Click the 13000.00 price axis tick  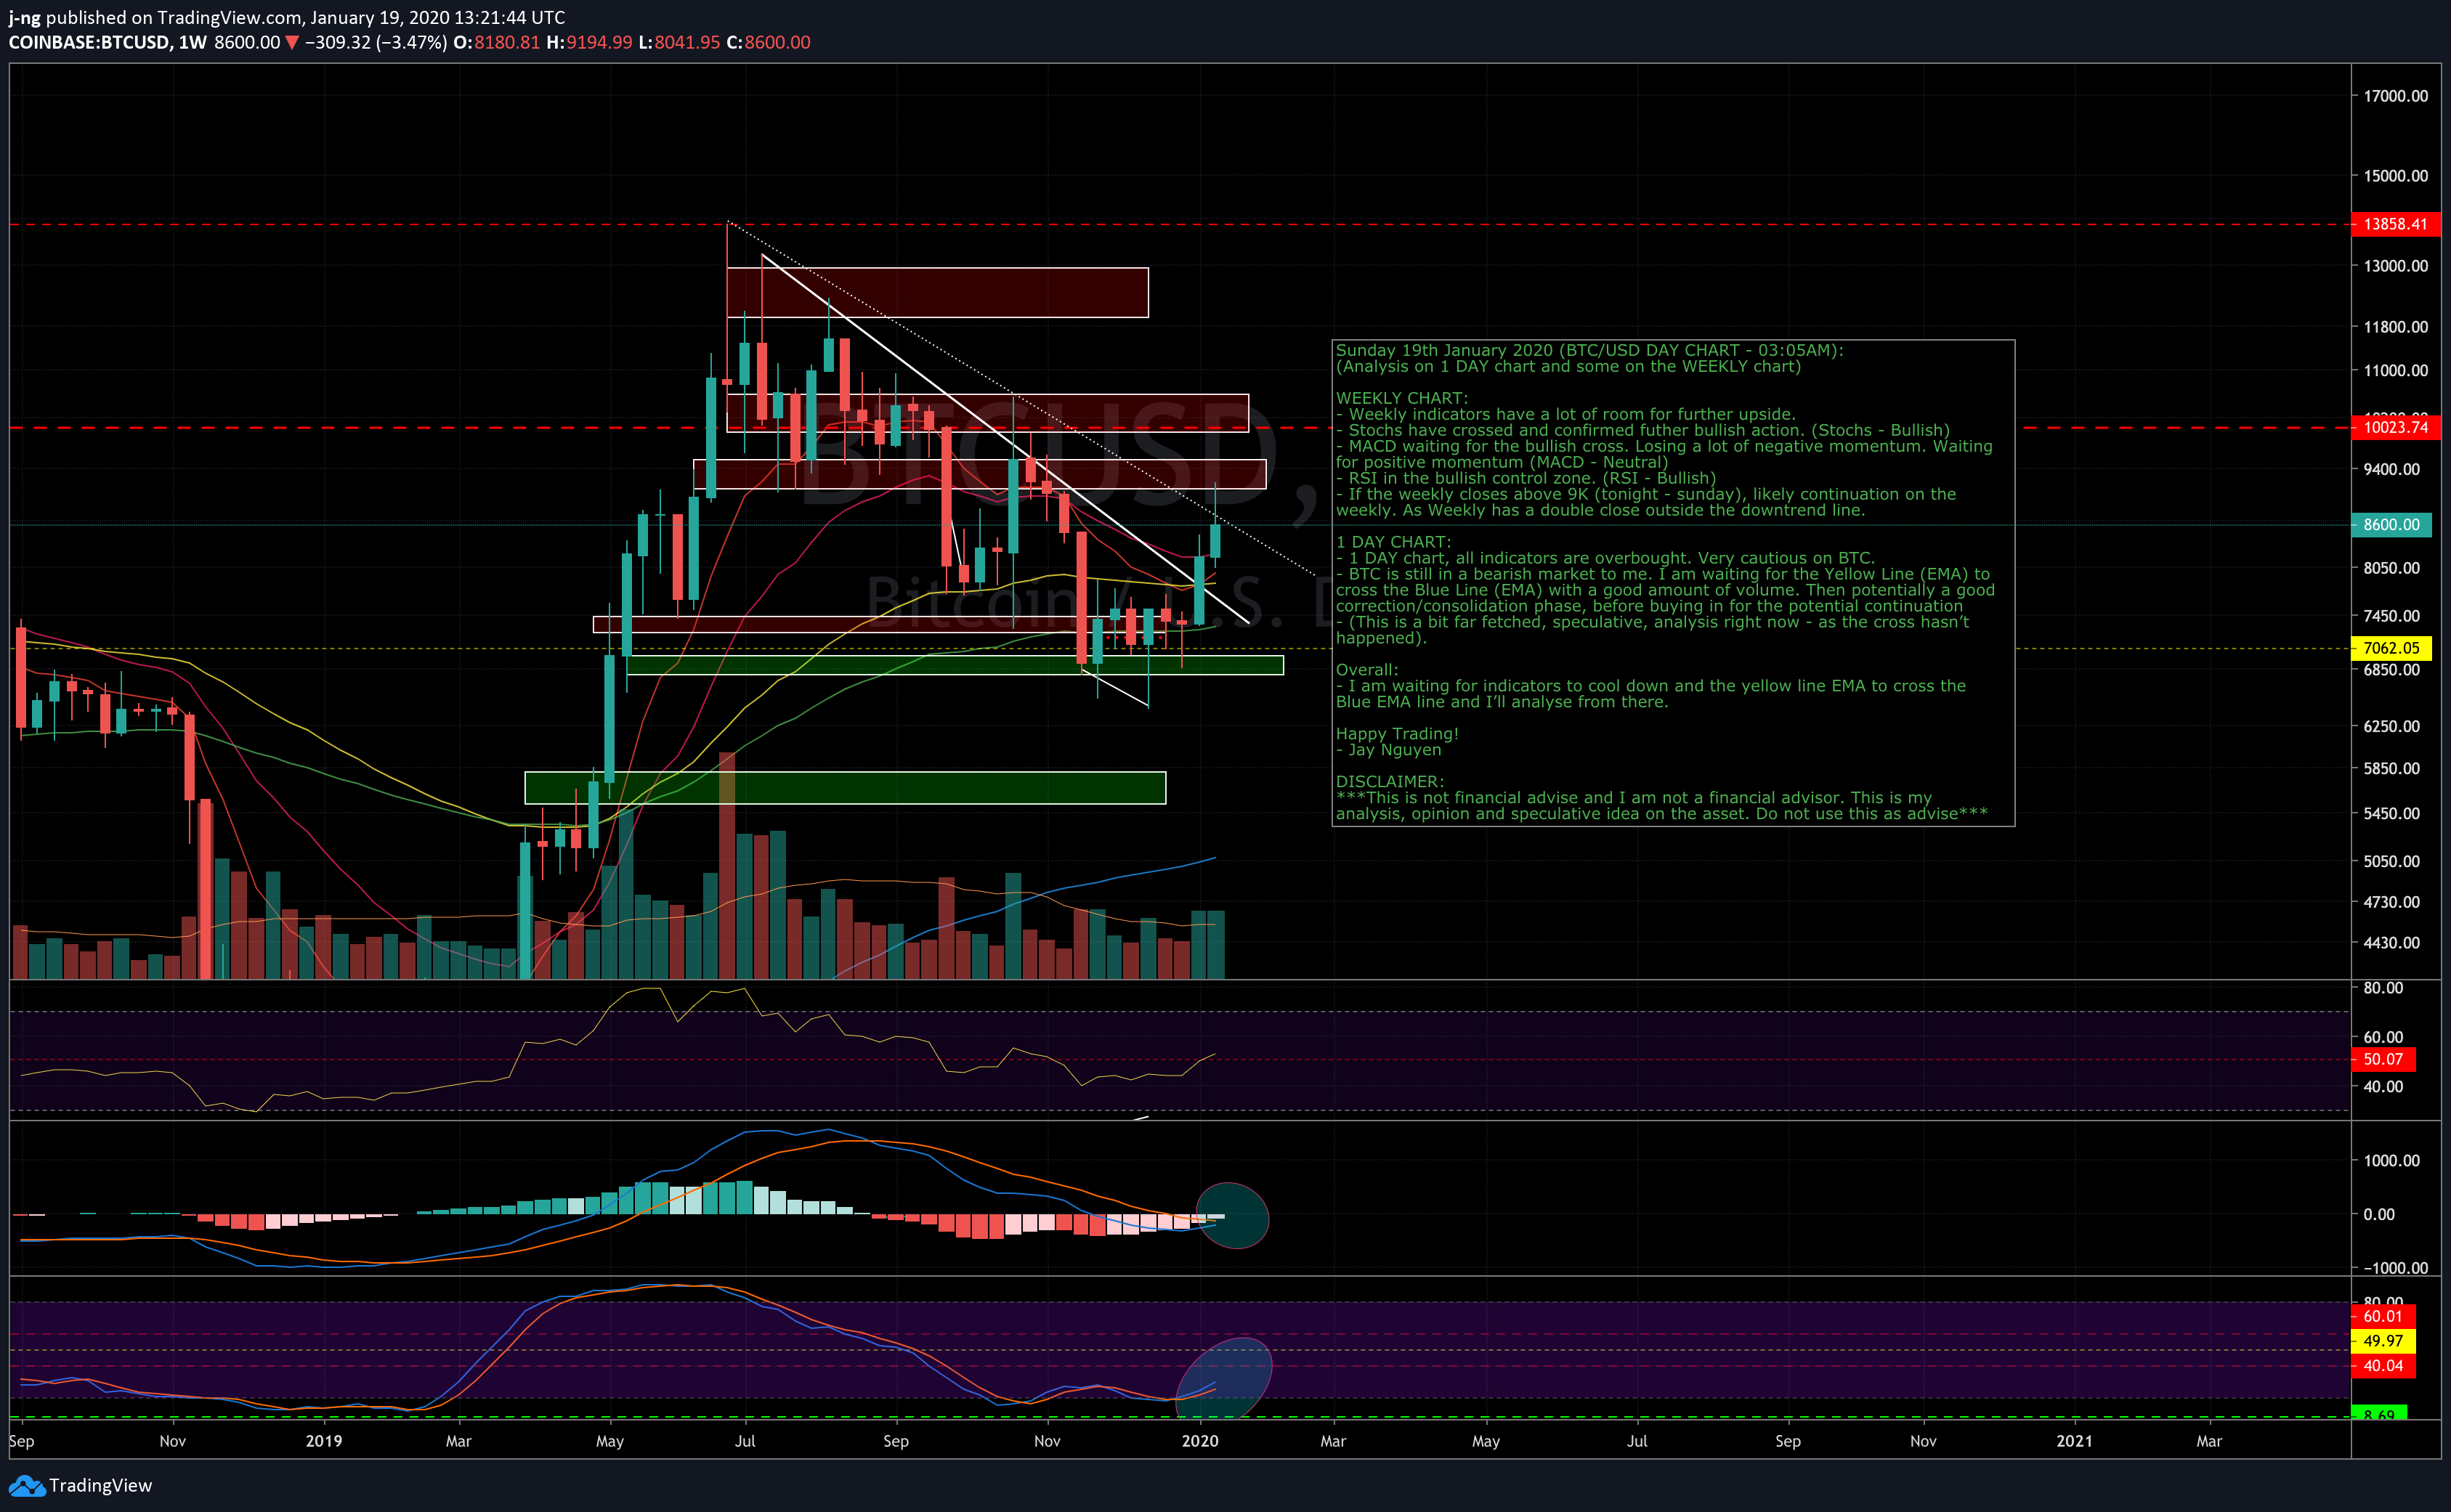(x=2395, y=266)
